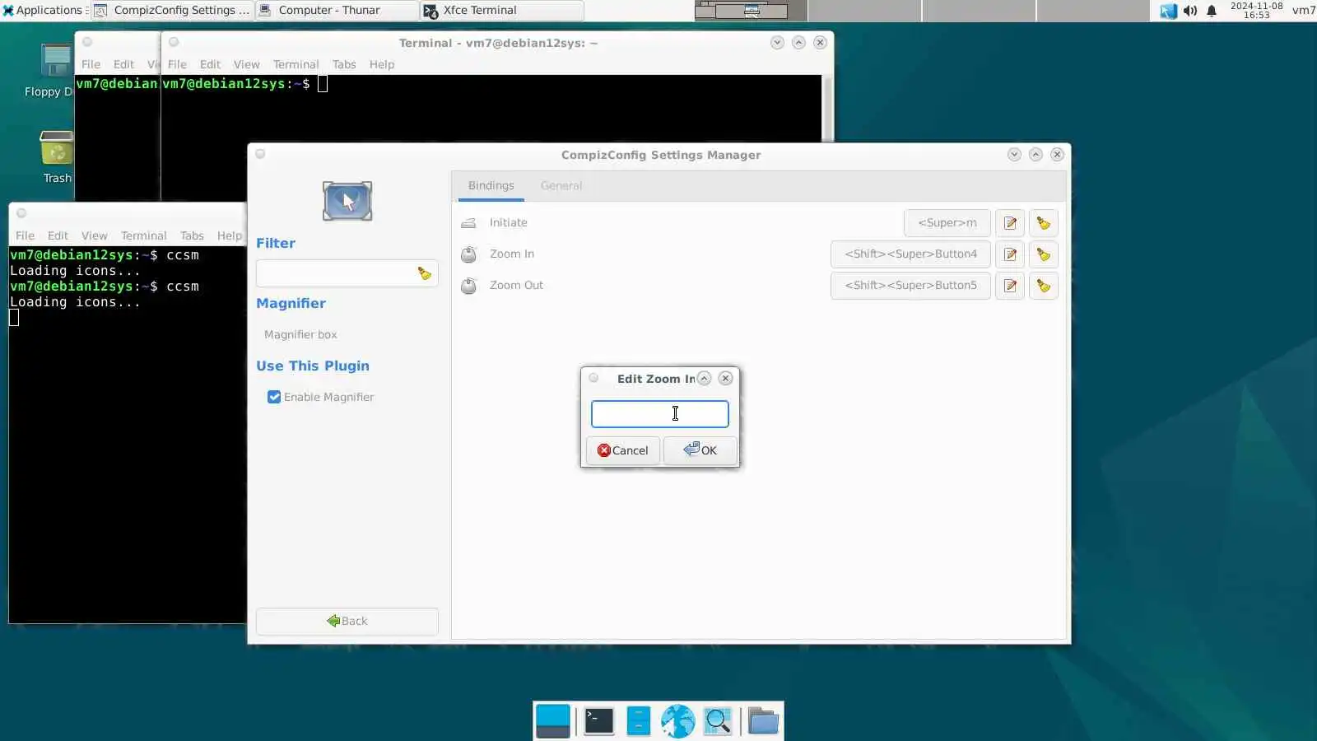Click mouse icon beside Zoom In
This screenshot has height=741, width=1317.
click(468, 254)
